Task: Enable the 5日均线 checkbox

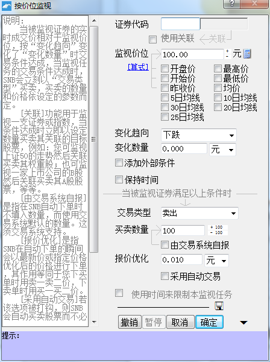Action: [165, 97]
